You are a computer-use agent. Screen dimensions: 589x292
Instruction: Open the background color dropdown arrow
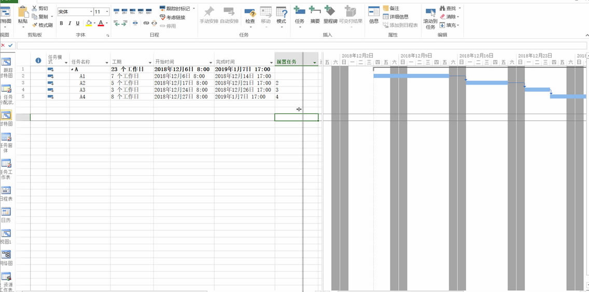[x=94, y=23]
